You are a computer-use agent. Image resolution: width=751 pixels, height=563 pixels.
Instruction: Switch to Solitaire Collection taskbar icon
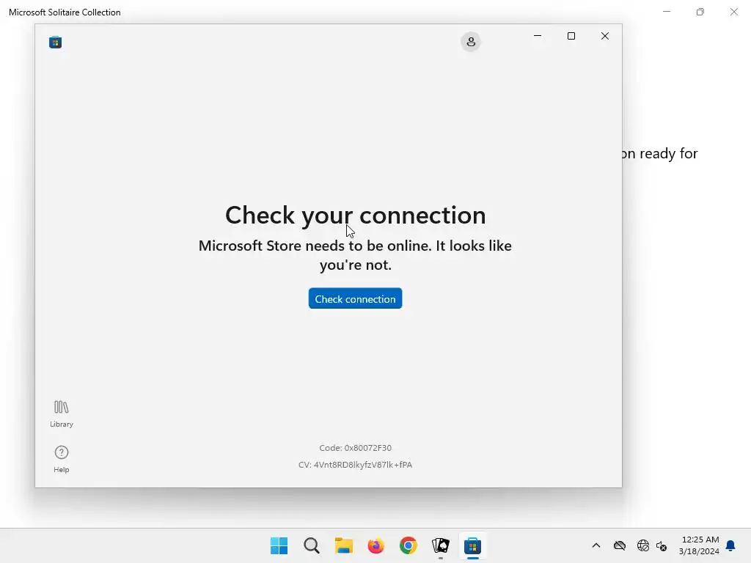coord(441,545)
